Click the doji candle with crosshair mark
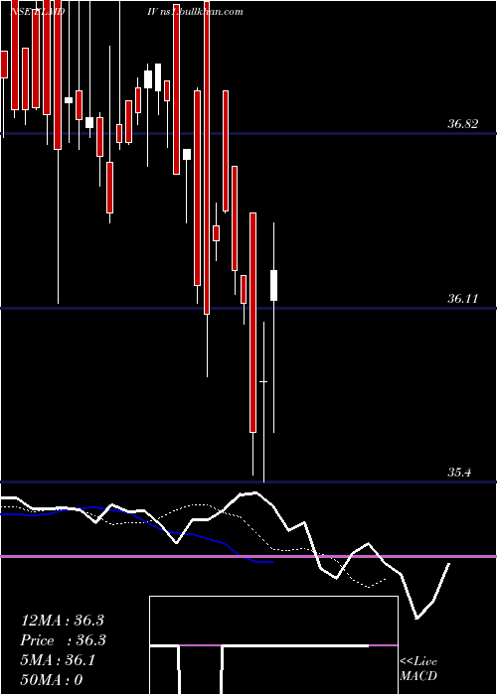This screenshot has height=695, width=497. coord(263,381)
